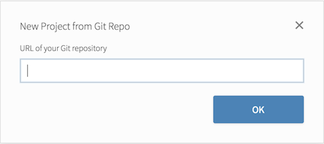The height and width of the screenshot is (144, 324).
Task: Click the "URL of your Git repository" label
Action: click(64, 49)
